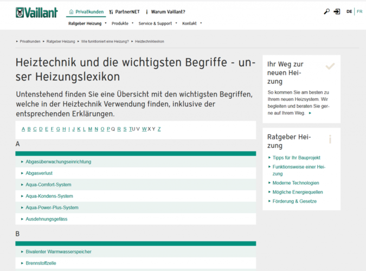Open the Abgasverlust entry
Screen dimensions: 366x271
[136, 173]
